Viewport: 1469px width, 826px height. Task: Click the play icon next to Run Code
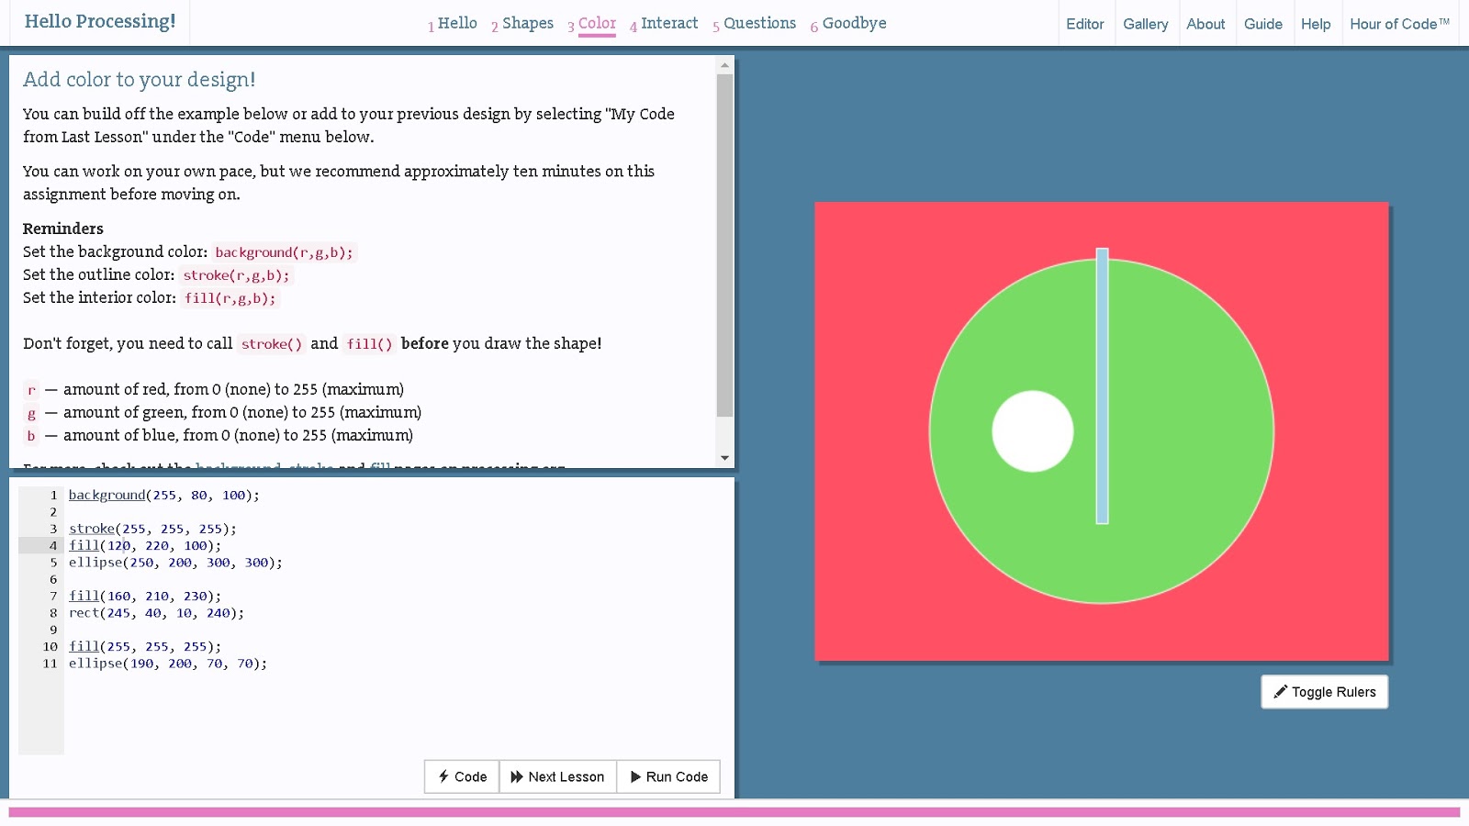(x=636, y=776)
